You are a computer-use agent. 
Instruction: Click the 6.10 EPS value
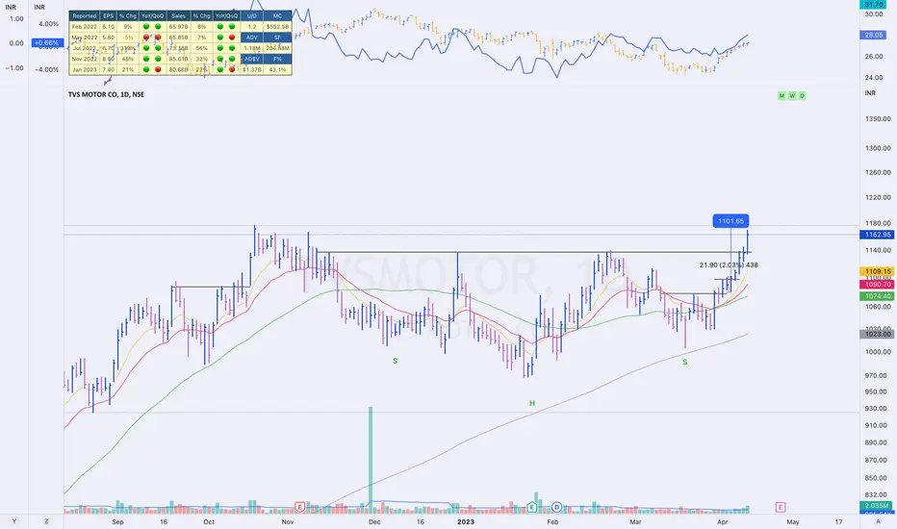[x=108, y=26]
